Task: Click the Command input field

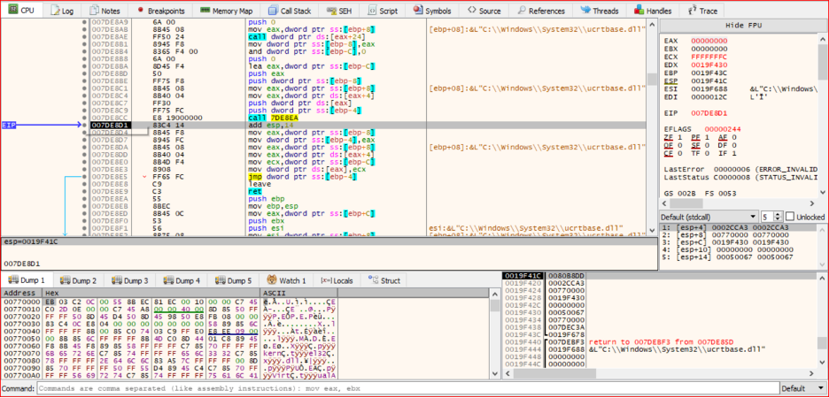Action: (x=407, y=388)
